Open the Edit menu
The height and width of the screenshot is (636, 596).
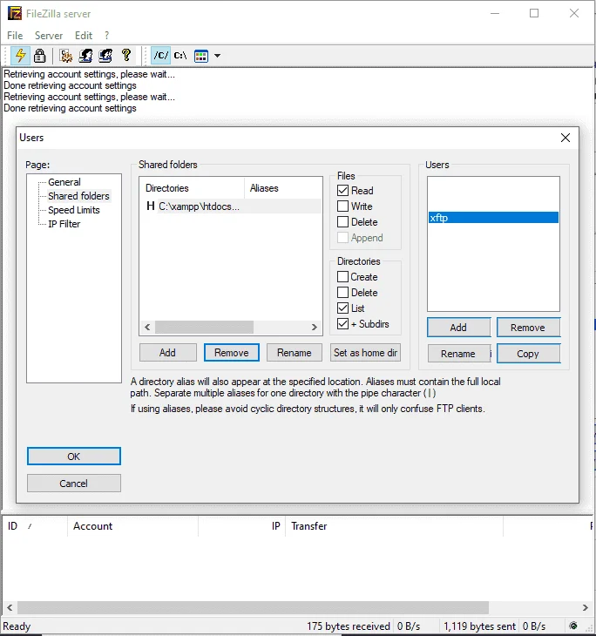point(84,36)
